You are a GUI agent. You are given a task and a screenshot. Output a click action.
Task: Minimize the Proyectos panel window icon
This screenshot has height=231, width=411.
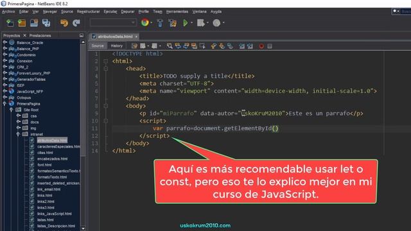click(x=82, y=35)
